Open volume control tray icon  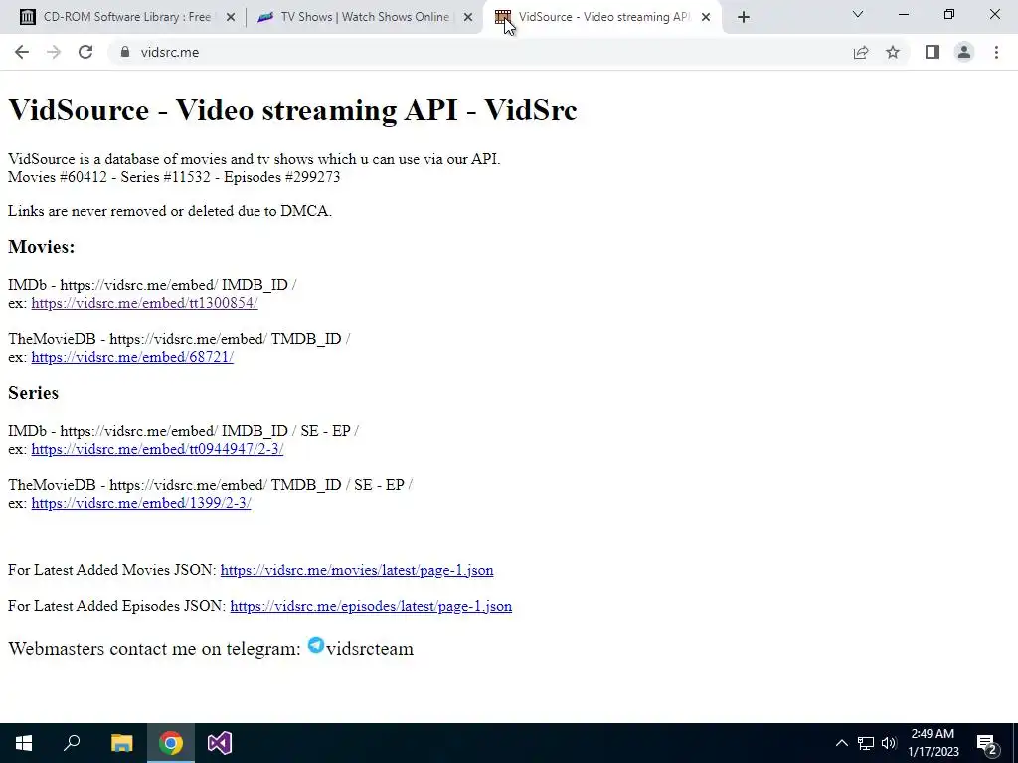pyautogui.click(x=889, y=743)
